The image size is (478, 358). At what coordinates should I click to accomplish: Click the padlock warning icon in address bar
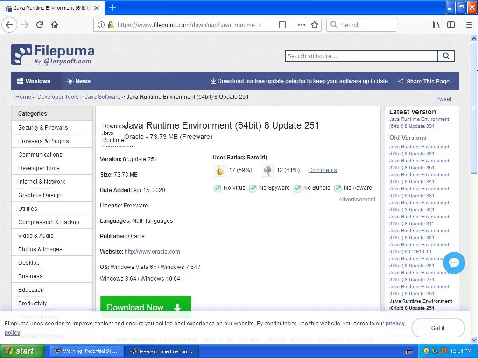tap(111, 25)
